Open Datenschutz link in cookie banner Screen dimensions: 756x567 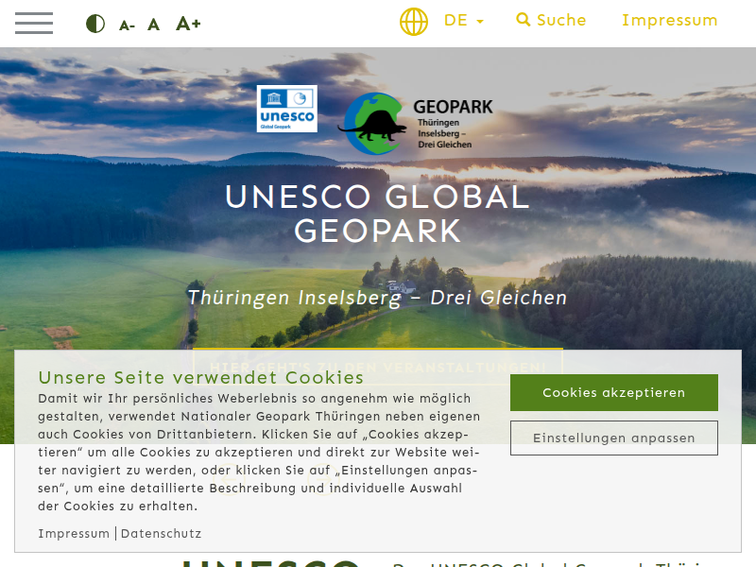tap(161, 533)
